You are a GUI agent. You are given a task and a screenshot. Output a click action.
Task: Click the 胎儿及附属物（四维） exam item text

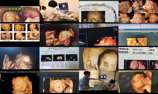coord(143,53)
